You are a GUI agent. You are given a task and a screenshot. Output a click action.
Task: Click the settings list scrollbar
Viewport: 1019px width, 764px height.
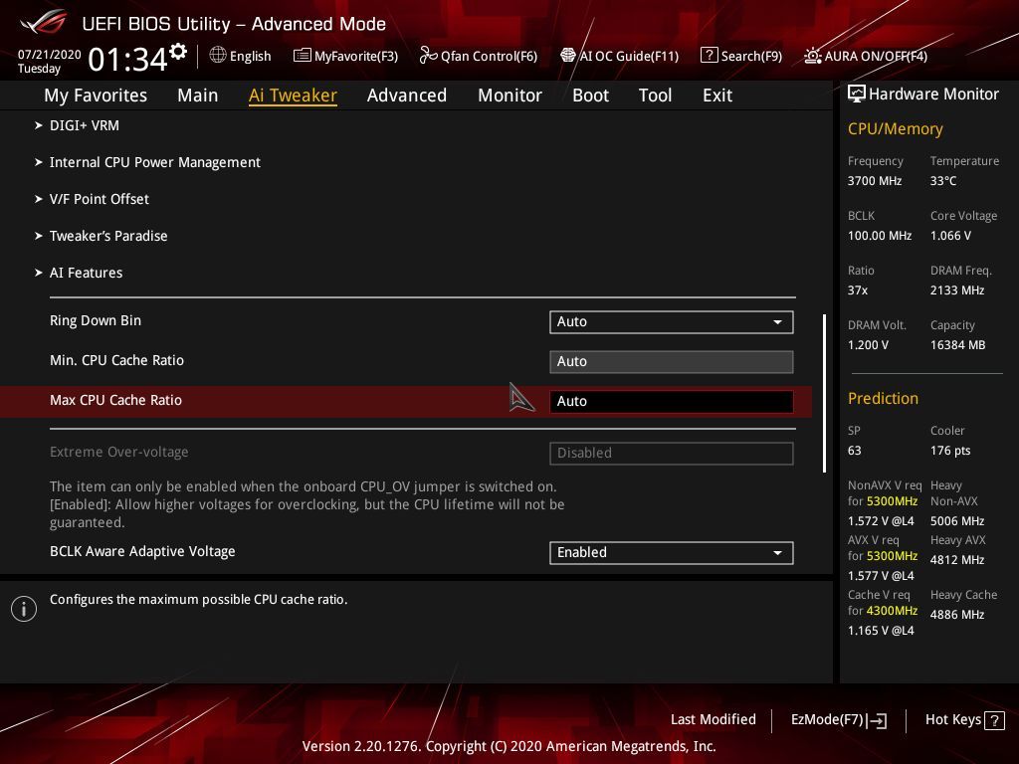pyautogui.click(x=824, y=394)
